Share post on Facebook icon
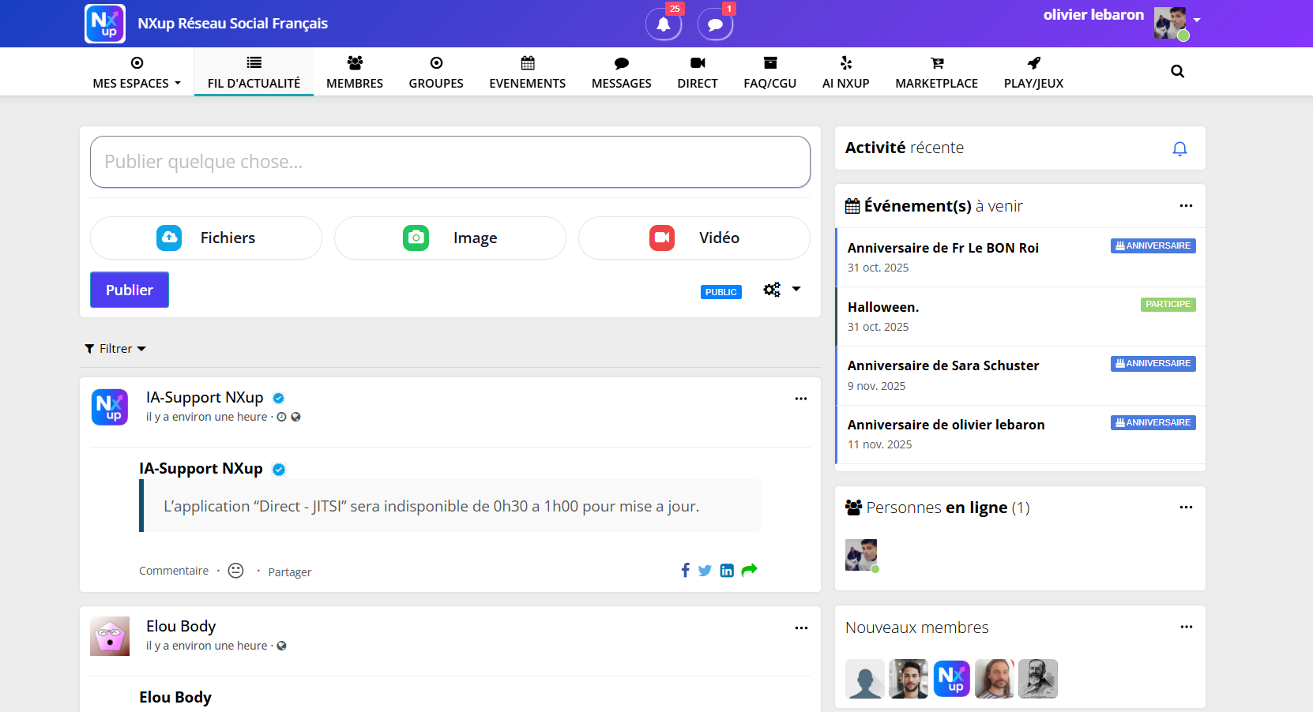The width and height of the screenshot is (1313, 712). tap(685, 570)
